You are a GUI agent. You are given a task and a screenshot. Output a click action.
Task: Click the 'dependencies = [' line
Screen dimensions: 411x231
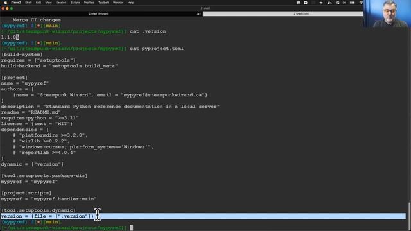[x=25, y=130]
